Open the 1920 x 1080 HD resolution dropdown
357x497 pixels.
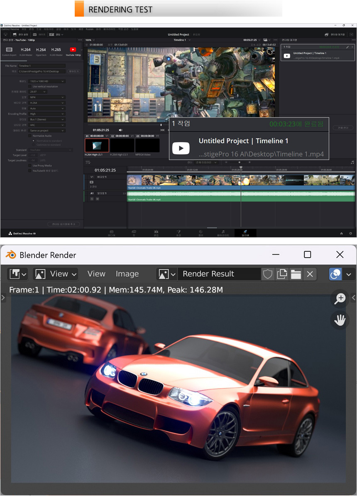[x=47, y=81]
